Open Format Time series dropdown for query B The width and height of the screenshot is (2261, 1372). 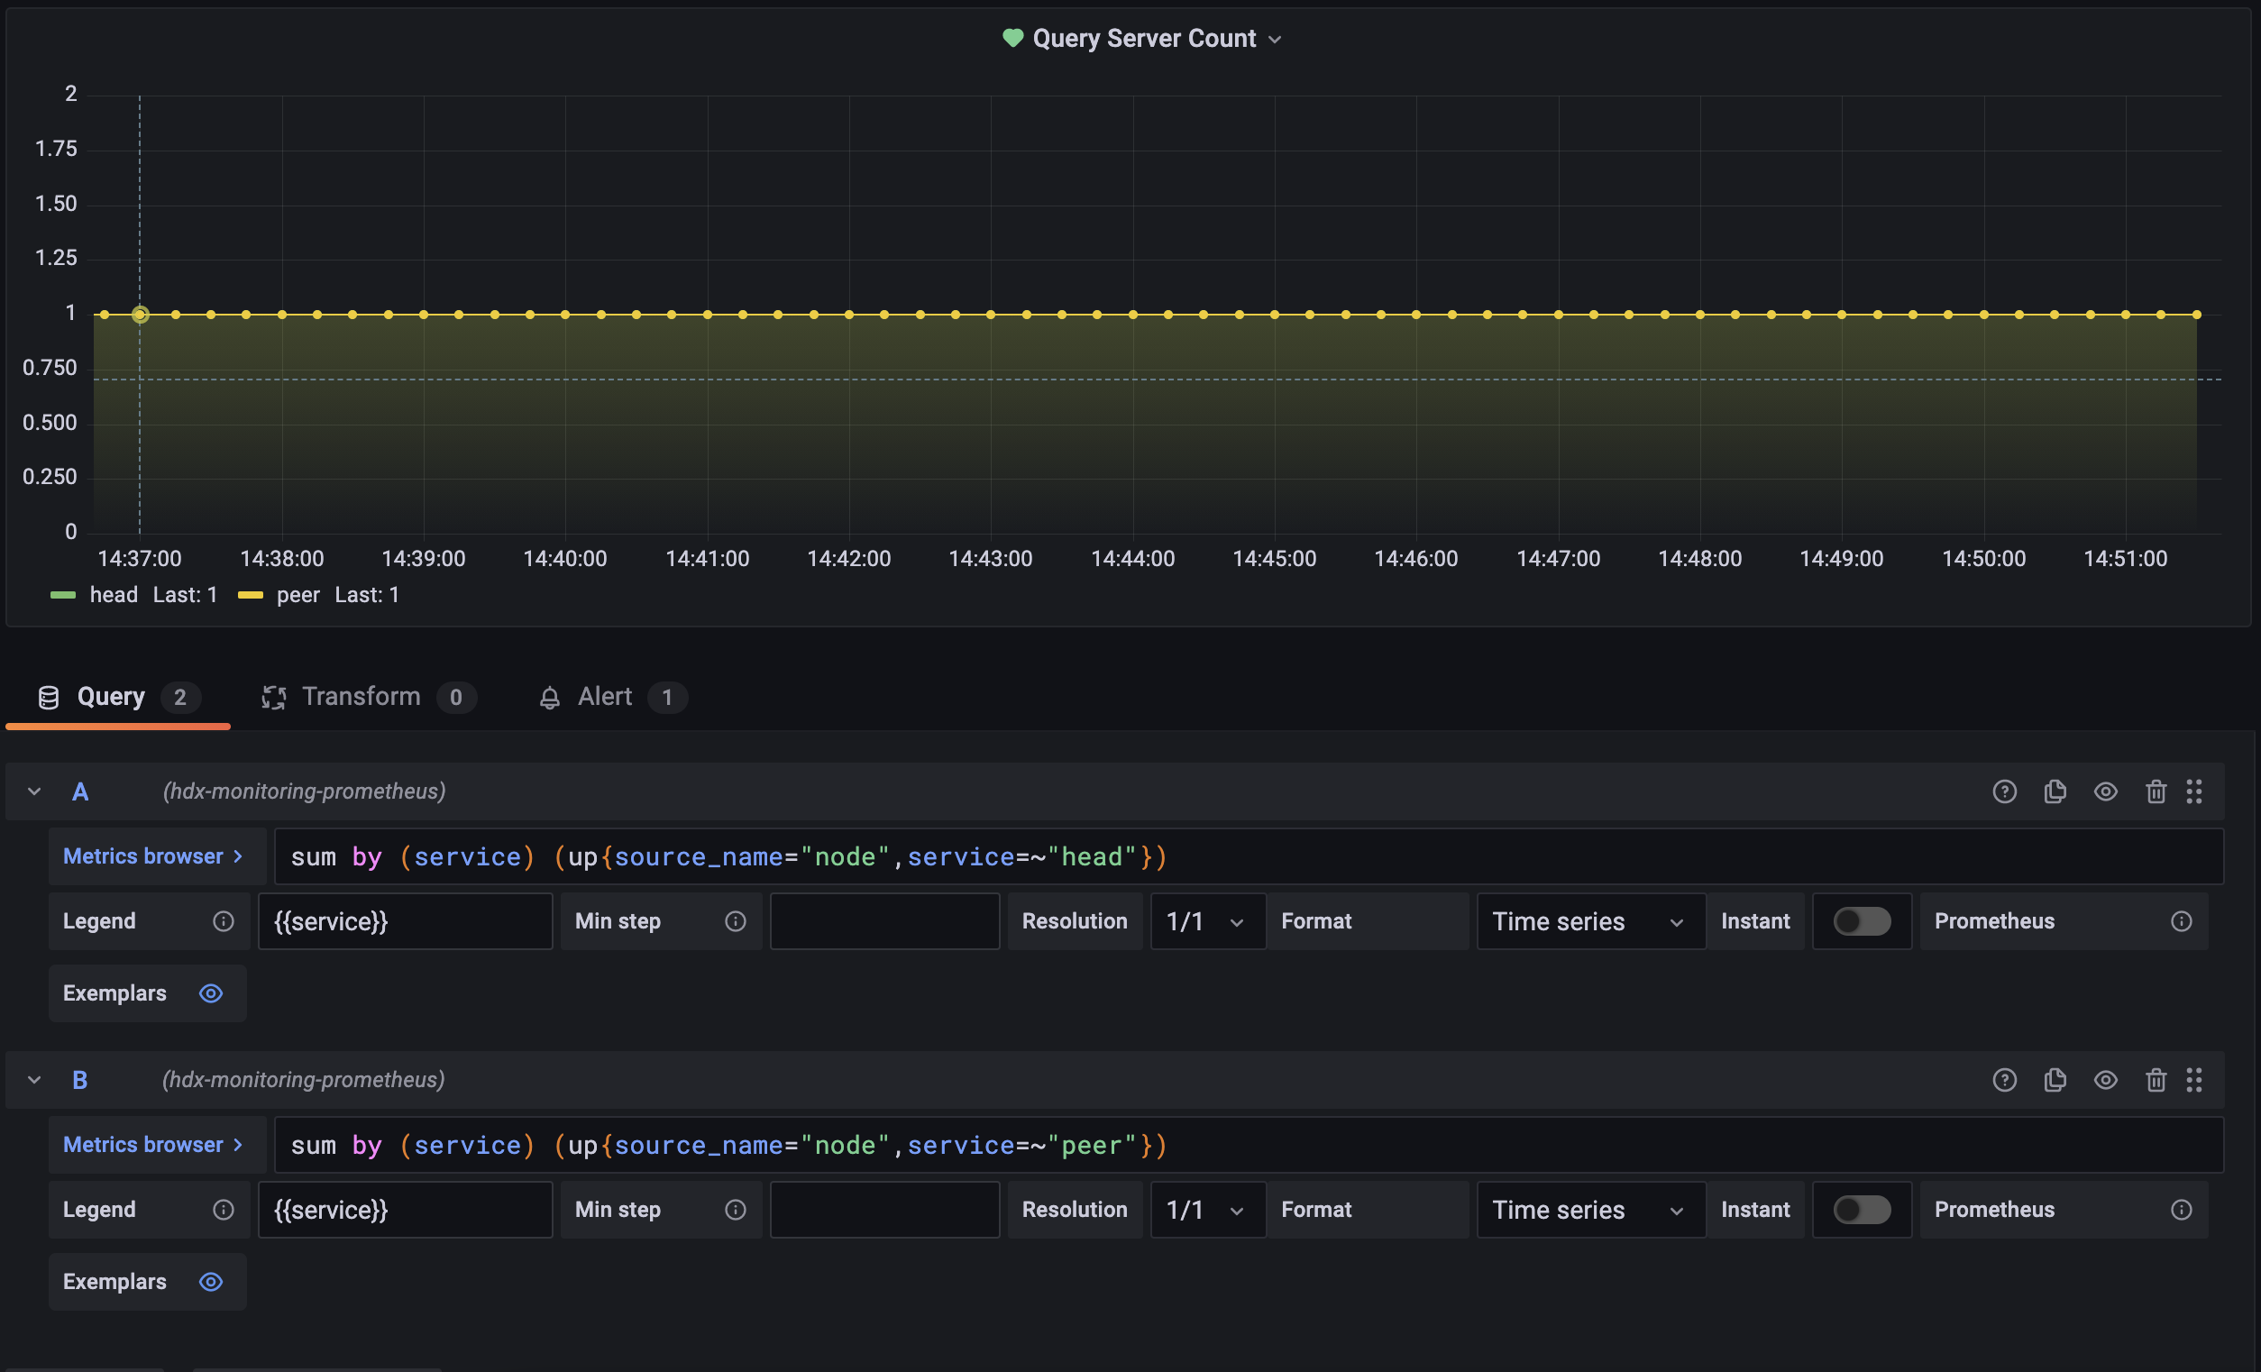(1589, 1210)
